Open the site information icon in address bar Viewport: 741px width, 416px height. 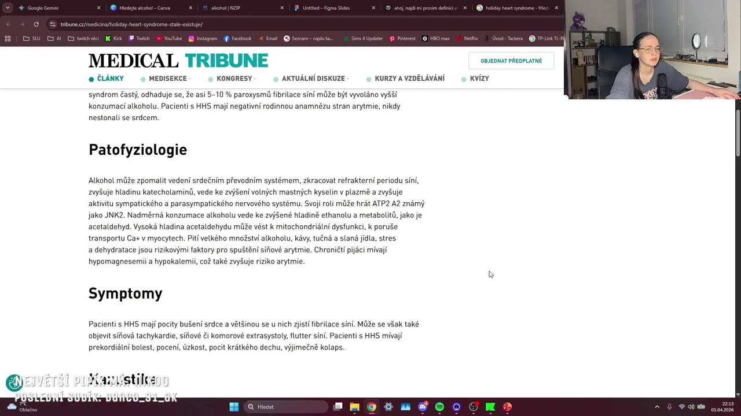coord(53,24)
